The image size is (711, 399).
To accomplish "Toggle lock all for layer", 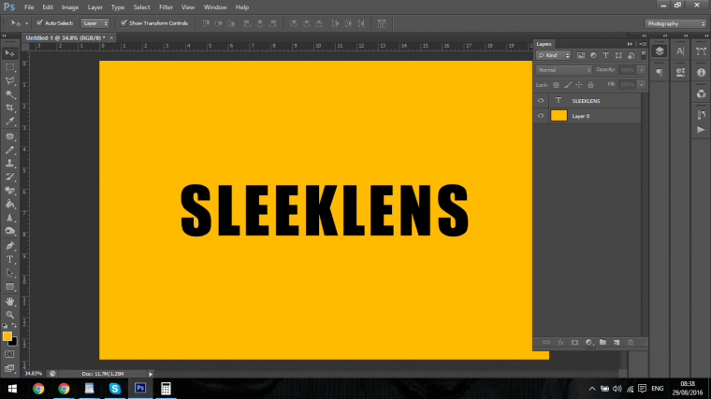I will (590, 85).
